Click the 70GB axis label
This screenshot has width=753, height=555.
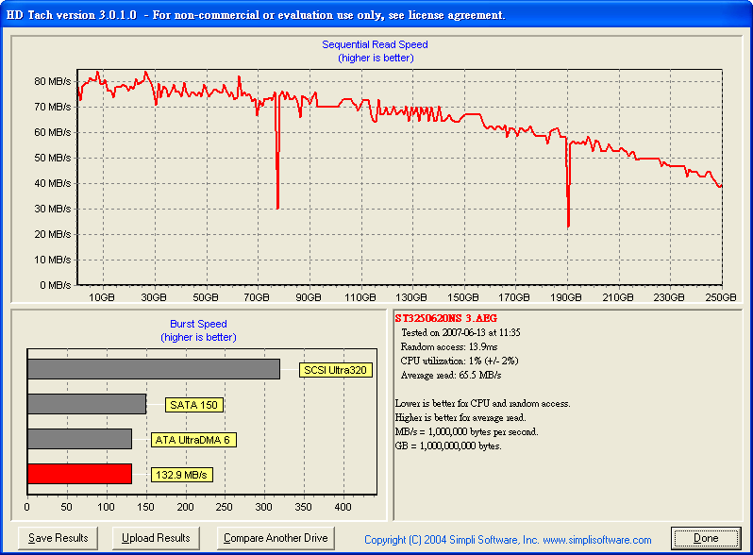[x=257, y=297]
